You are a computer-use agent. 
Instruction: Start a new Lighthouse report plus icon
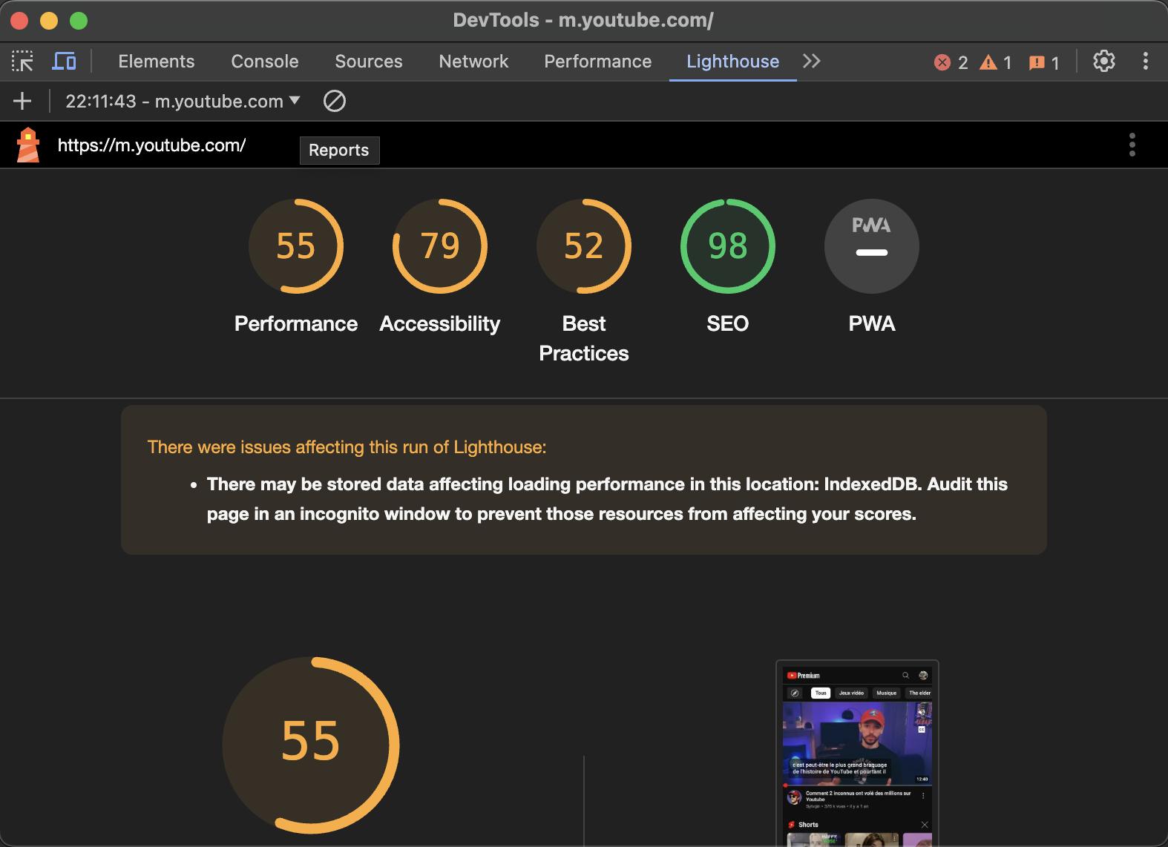coord(22,101)
